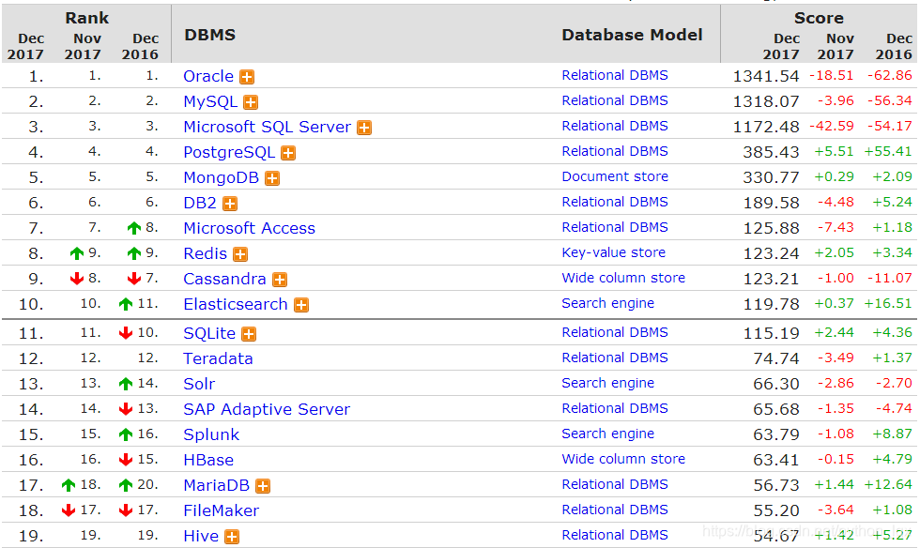The height and width of the screenshot is (548, 920).
Task: Click the plus icon beside Cassandra
Action: 280,280
